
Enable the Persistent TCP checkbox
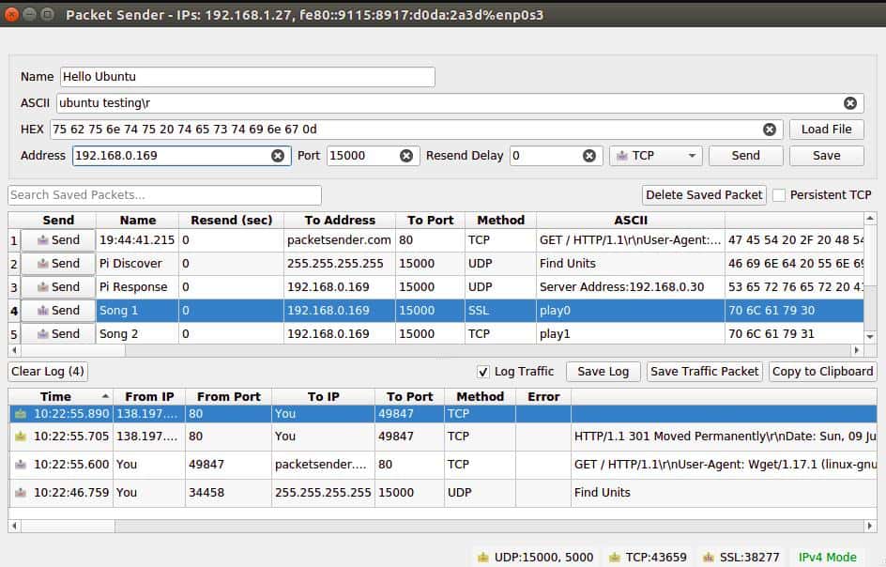click(779, 195)
